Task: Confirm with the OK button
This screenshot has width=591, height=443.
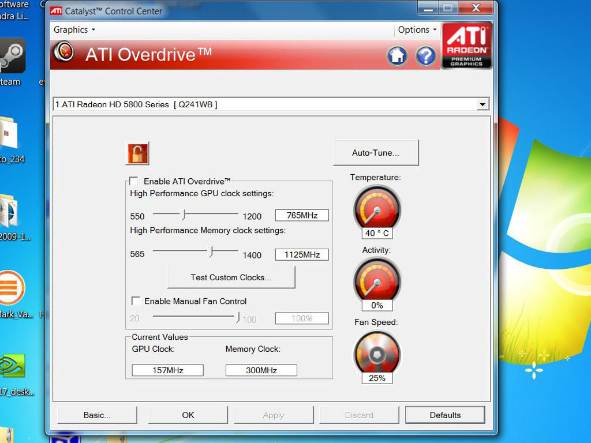Action: [188, 415]
